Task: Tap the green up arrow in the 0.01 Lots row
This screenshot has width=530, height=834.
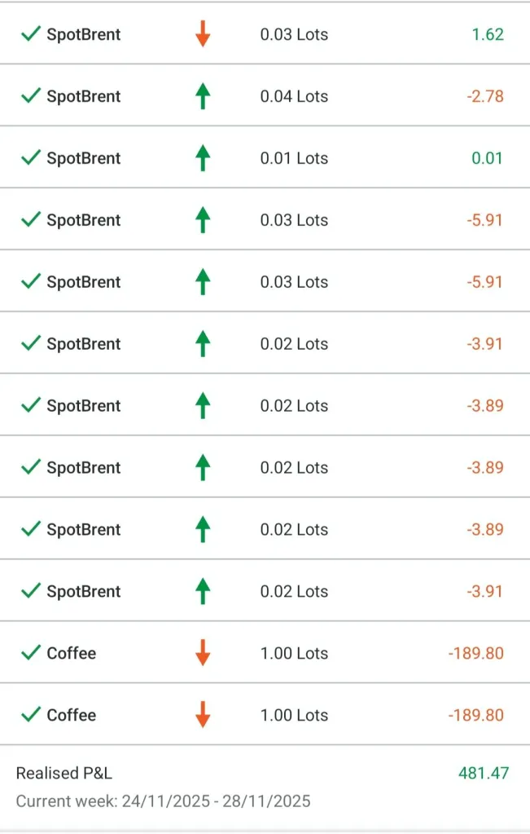Action: [x=203, y=158]
